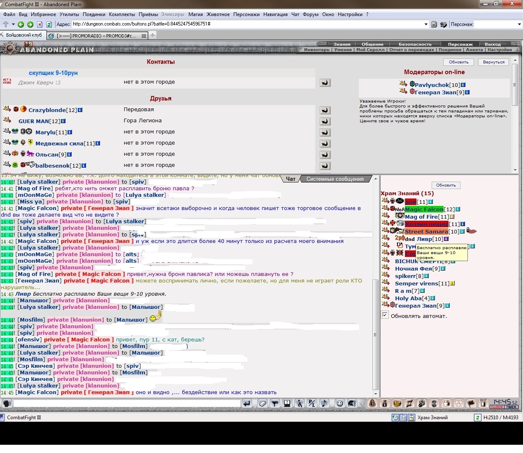Viewport: 523px width, 453px height.
Task: Toggle the TIMER mode under the clock
Action: [511, 407]
